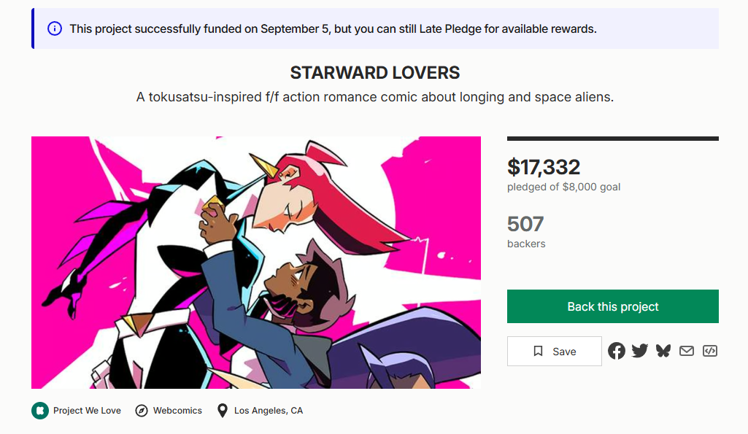Viewport: 748px width, 434px height.
Task: Open the Project We Love link
Action: (x=87, y=411)
